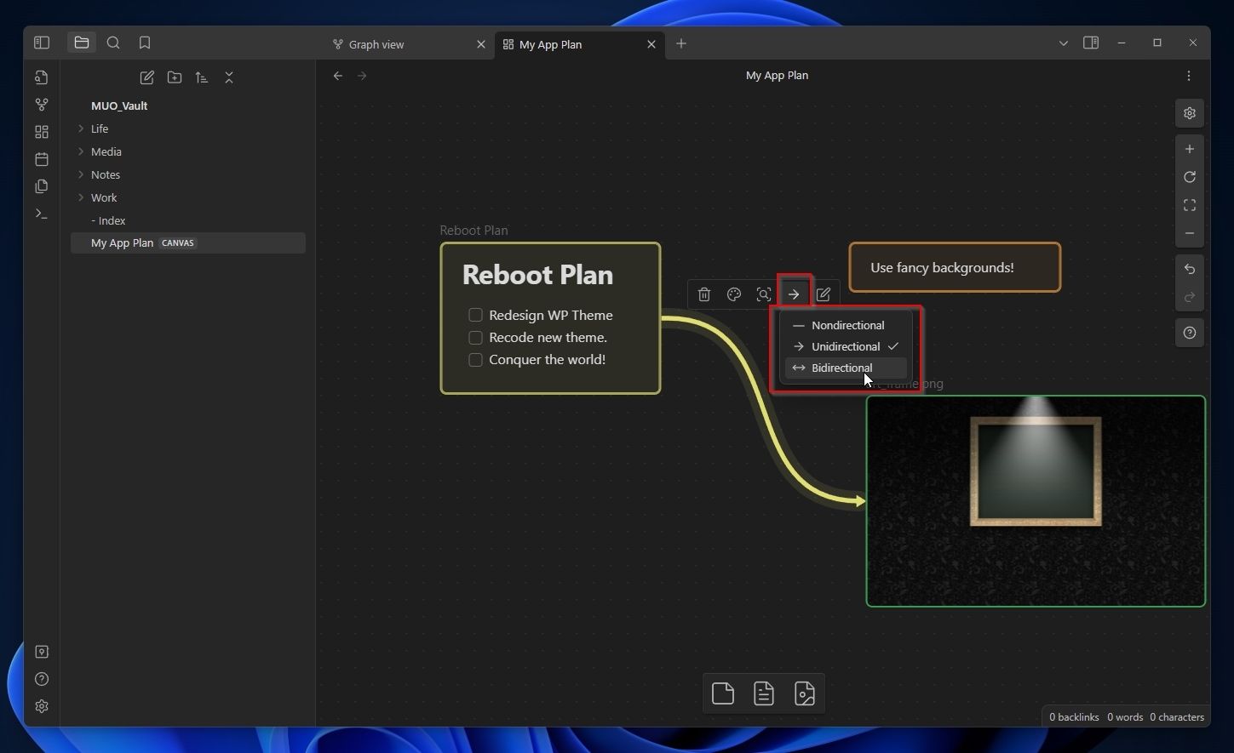Switch to the My App Plan tab
Viewport: 1234px width, 753px height.
(579, 44)
